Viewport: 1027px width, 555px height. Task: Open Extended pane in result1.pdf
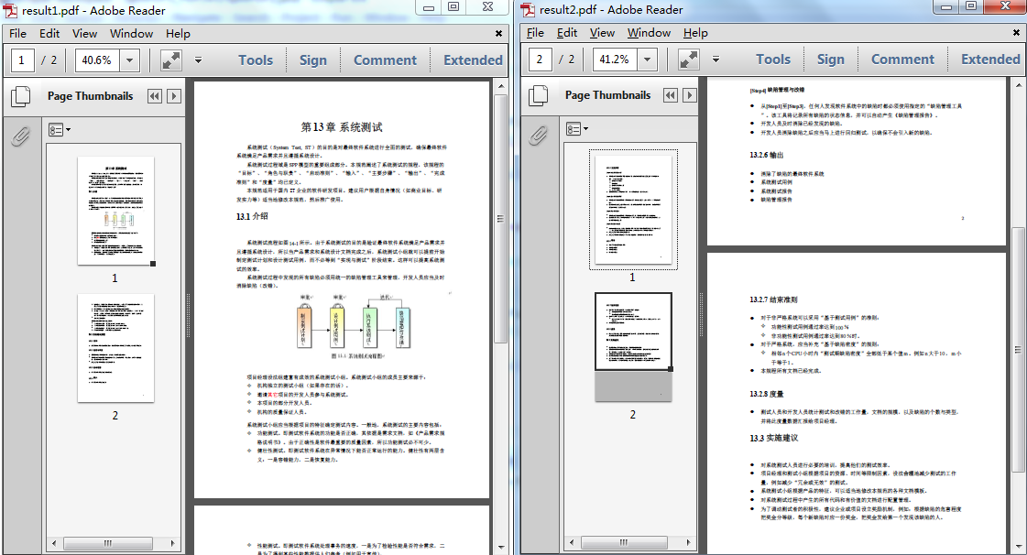(x=473, y=60)
